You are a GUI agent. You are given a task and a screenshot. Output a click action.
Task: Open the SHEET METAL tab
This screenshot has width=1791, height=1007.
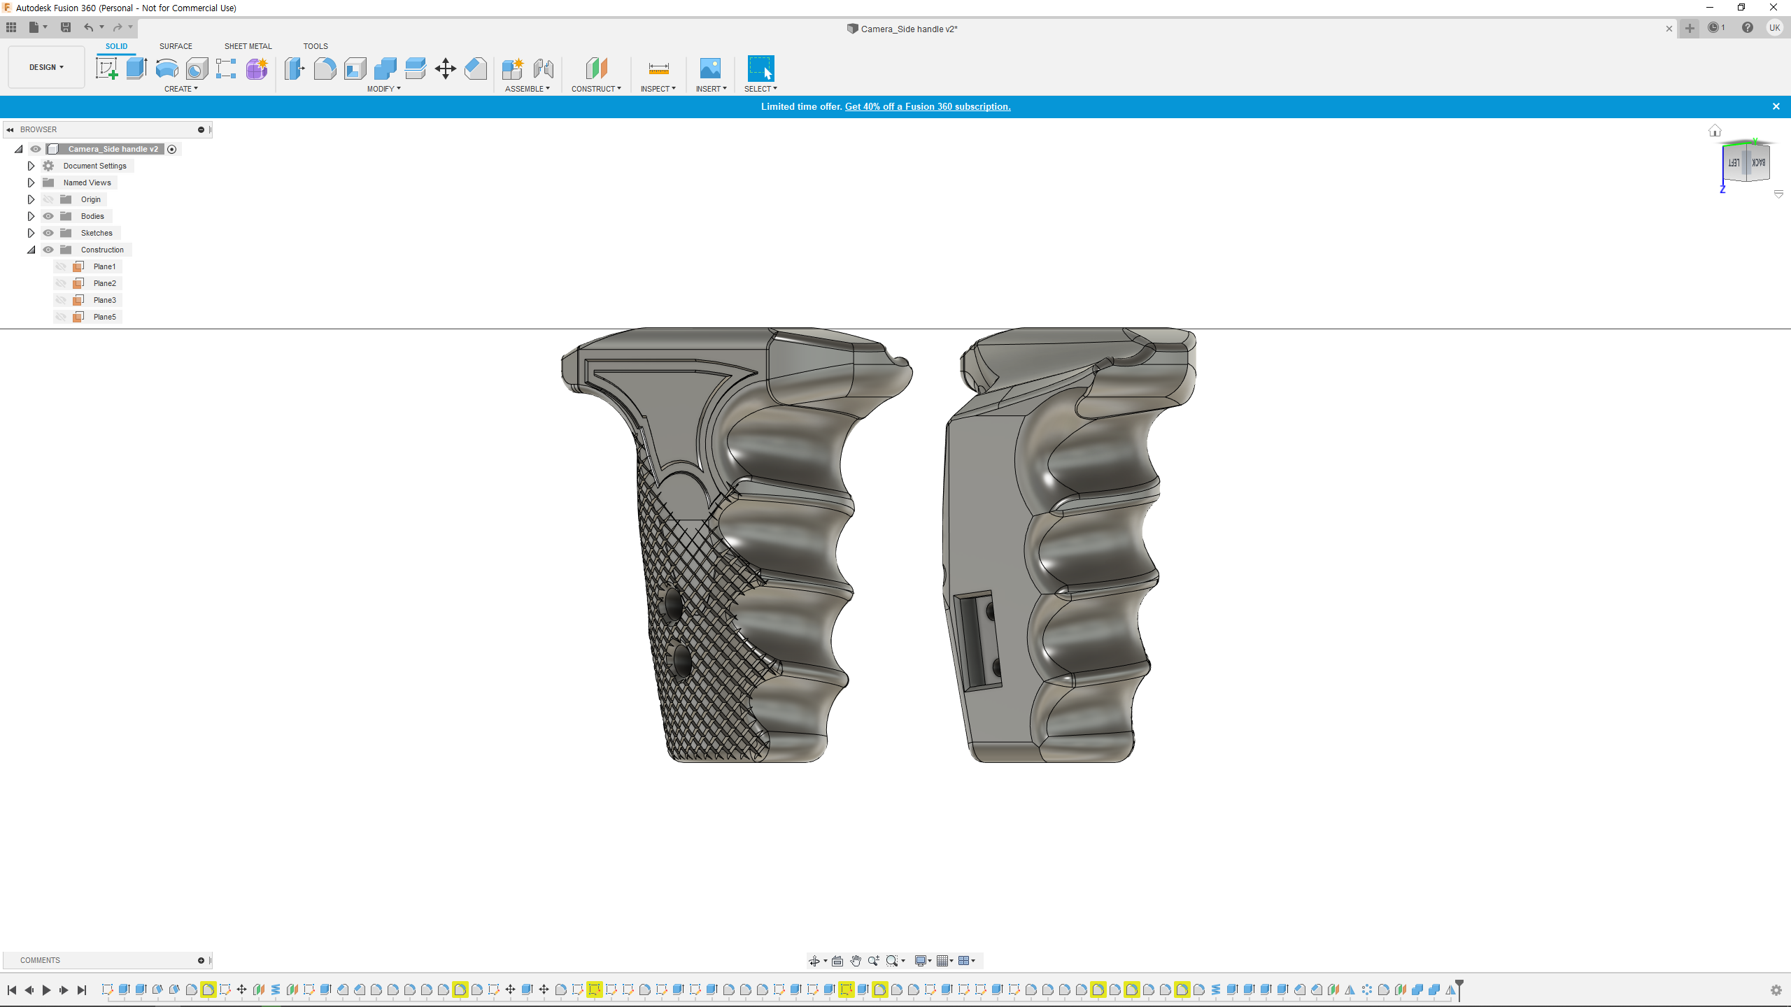248,46
